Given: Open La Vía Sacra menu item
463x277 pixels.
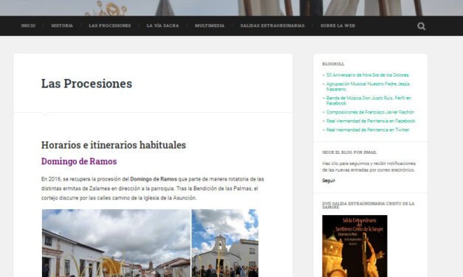Looking at the screenshot, I should tap(162, 26).
